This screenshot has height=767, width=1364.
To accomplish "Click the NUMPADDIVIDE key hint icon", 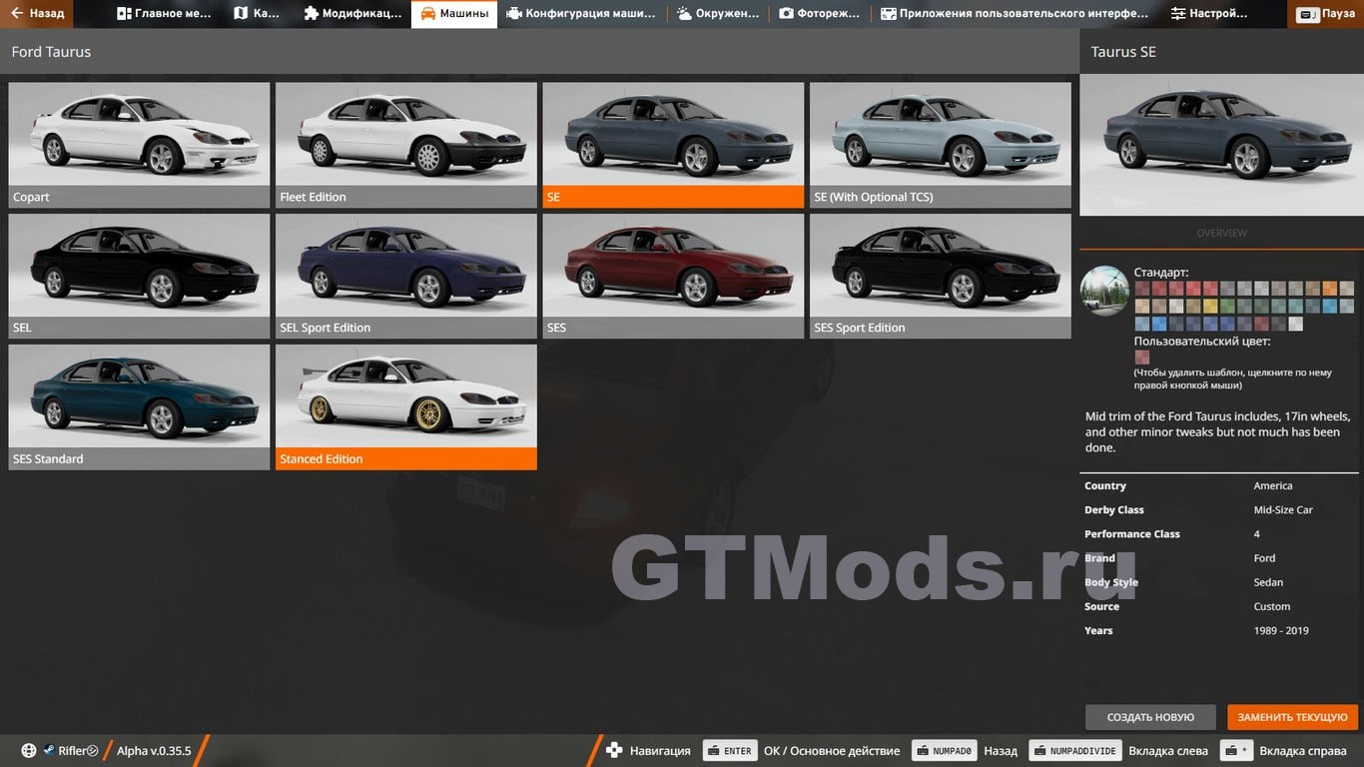I will (1074, 751).
